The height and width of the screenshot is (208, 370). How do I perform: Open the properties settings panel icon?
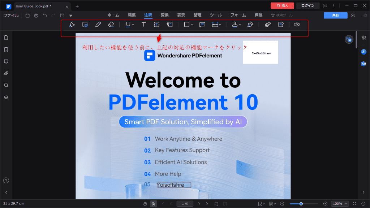pyautogui.click(x=363, y=38)
